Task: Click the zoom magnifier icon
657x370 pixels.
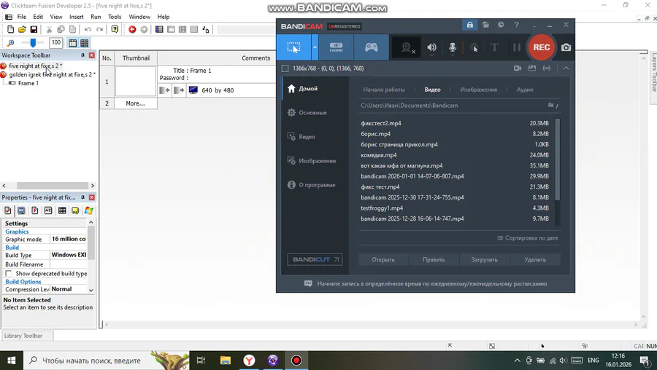Action: click(x=10, y=43)
